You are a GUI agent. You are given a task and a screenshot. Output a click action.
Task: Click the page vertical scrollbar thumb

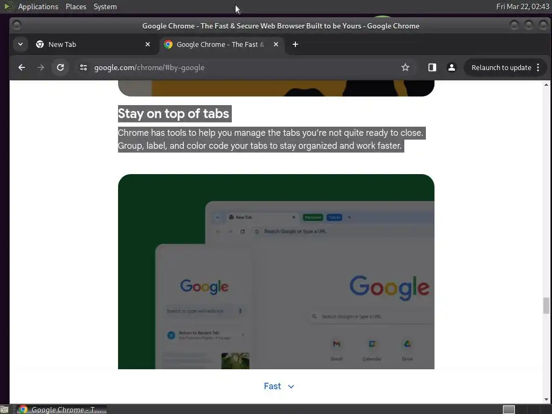(x=546, y=305)
